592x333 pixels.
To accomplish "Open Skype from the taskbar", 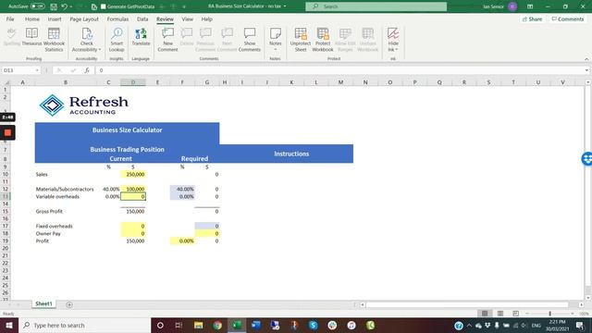I will [313, 325].
